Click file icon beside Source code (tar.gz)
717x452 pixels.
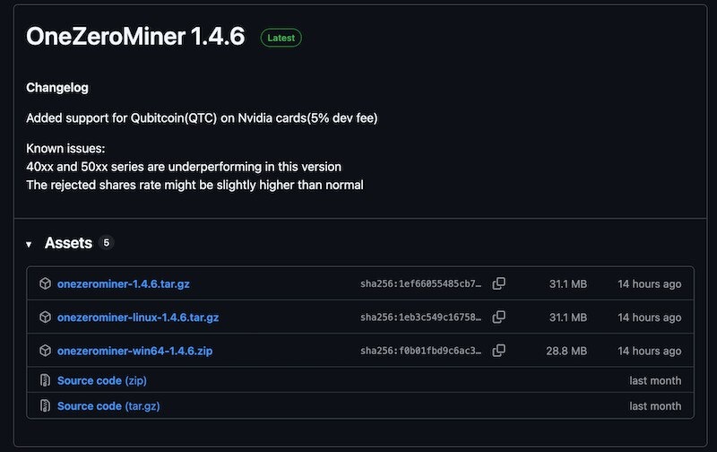click(x=45, y=405)
